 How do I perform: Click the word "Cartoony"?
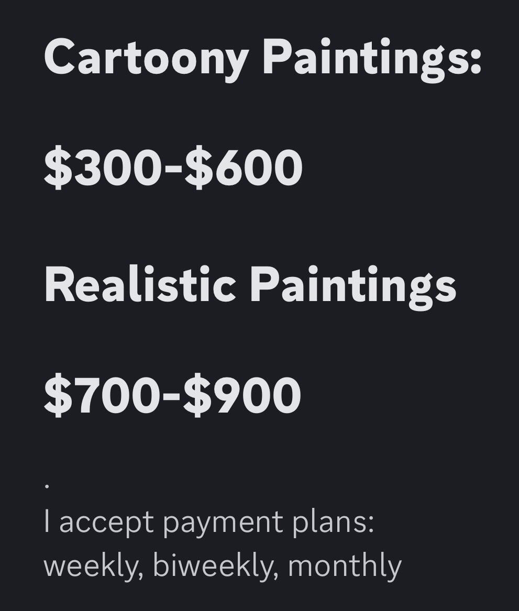[146, 58]
